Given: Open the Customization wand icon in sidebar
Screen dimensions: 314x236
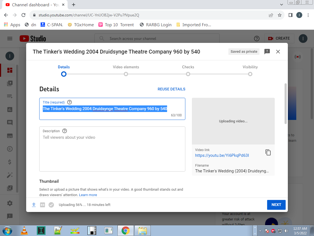Looking at the screenshot, I should (10, 175).
